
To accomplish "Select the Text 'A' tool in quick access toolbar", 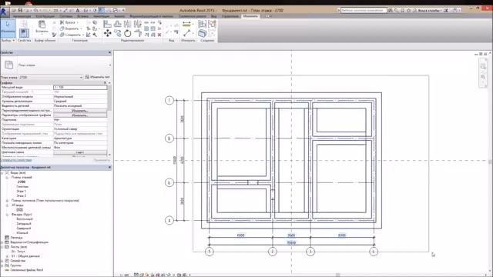I will click(x=78, y=10).
